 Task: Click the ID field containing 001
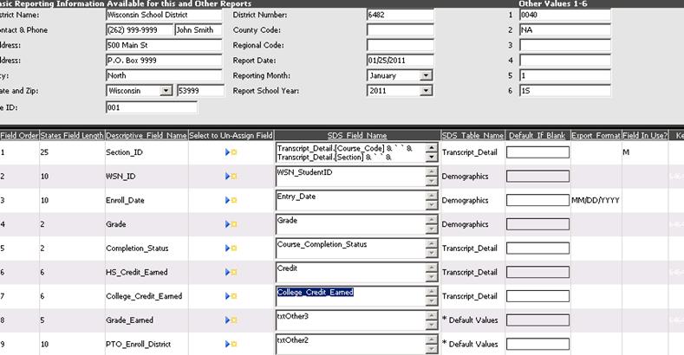pos(152,107)
